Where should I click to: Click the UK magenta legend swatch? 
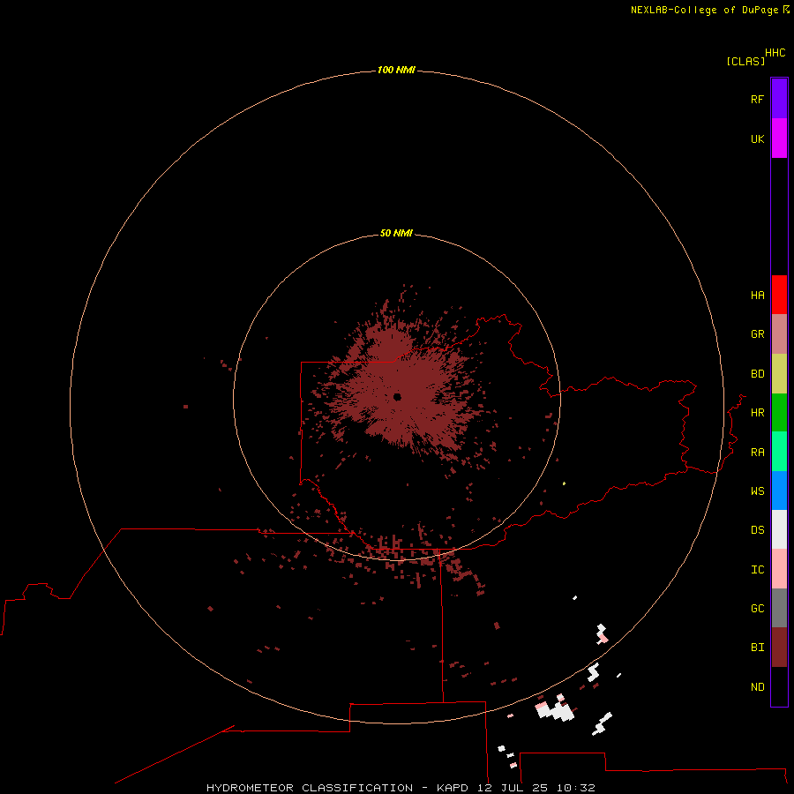(779, 139)
